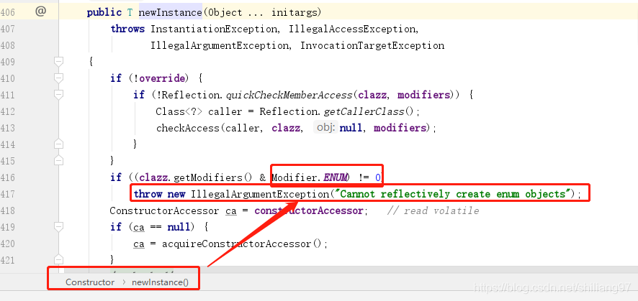Click line number 418 in the gutter
The height and width of the screenshot is (301, 638).
tap(8, 210)
